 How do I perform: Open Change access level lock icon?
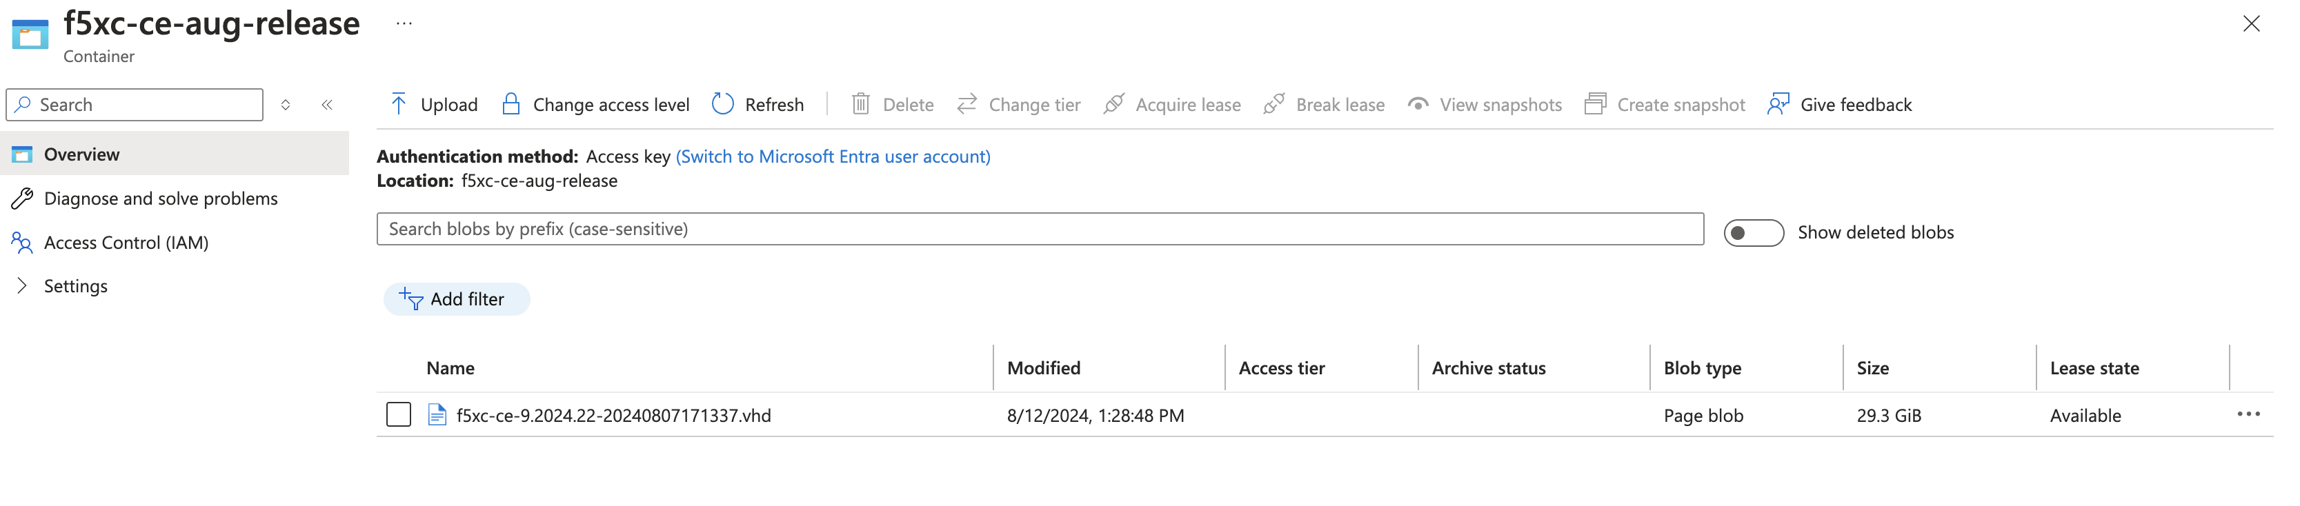[510, 104]
